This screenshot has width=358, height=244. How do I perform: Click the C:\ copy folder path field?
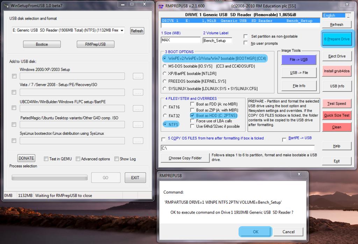pos(237,148)
